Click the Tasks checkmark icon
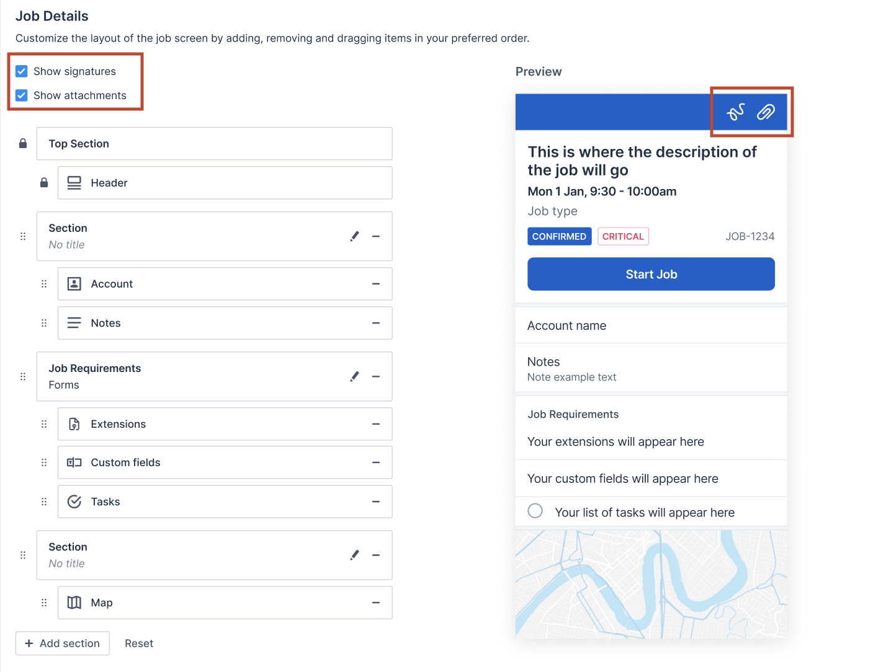Screen dimensions: 886x672 tap(74, 502)
